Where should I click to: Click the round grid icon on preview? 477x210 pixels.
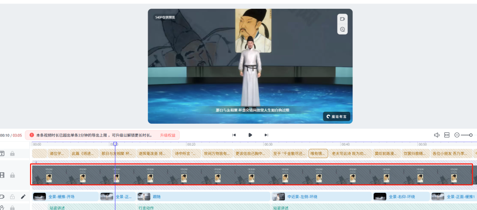click(342, 29)
